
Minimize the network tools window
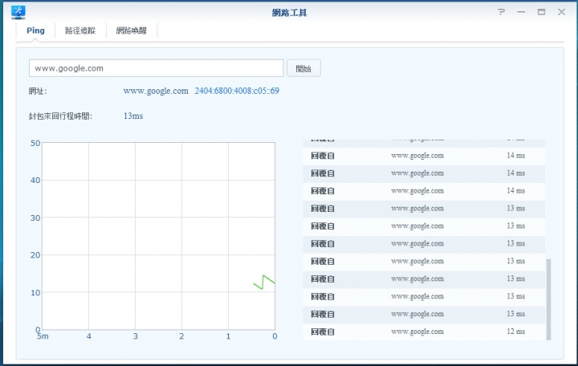[521, 12]
